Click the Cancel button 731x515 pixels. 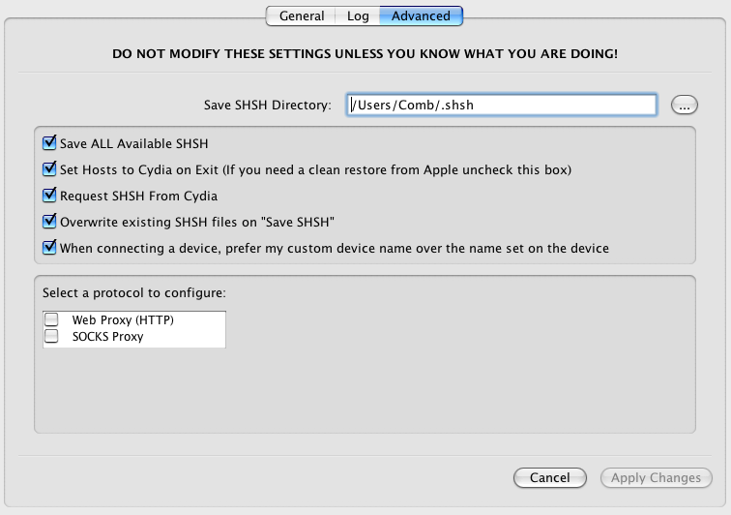pos(549,477)
